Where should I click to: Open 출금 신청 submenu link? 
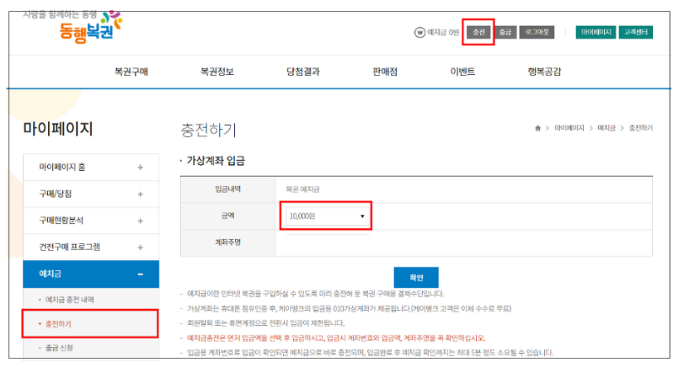pyautogui.click(x=59, y=348)
